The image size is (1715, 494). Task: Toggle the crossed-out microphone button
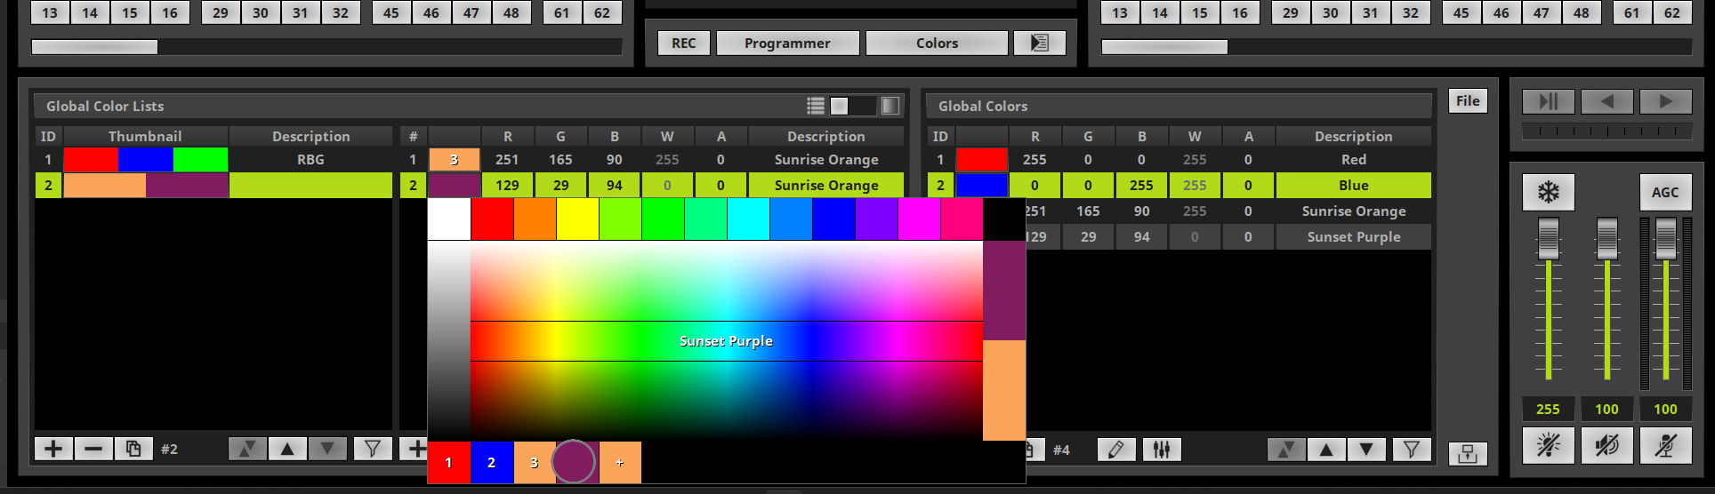(x=1665, y=445)
